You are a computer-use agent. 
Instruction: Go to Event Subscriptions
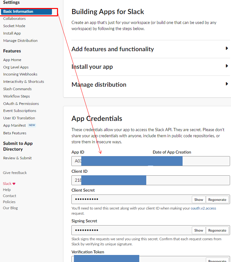click(x=20, y=111)
